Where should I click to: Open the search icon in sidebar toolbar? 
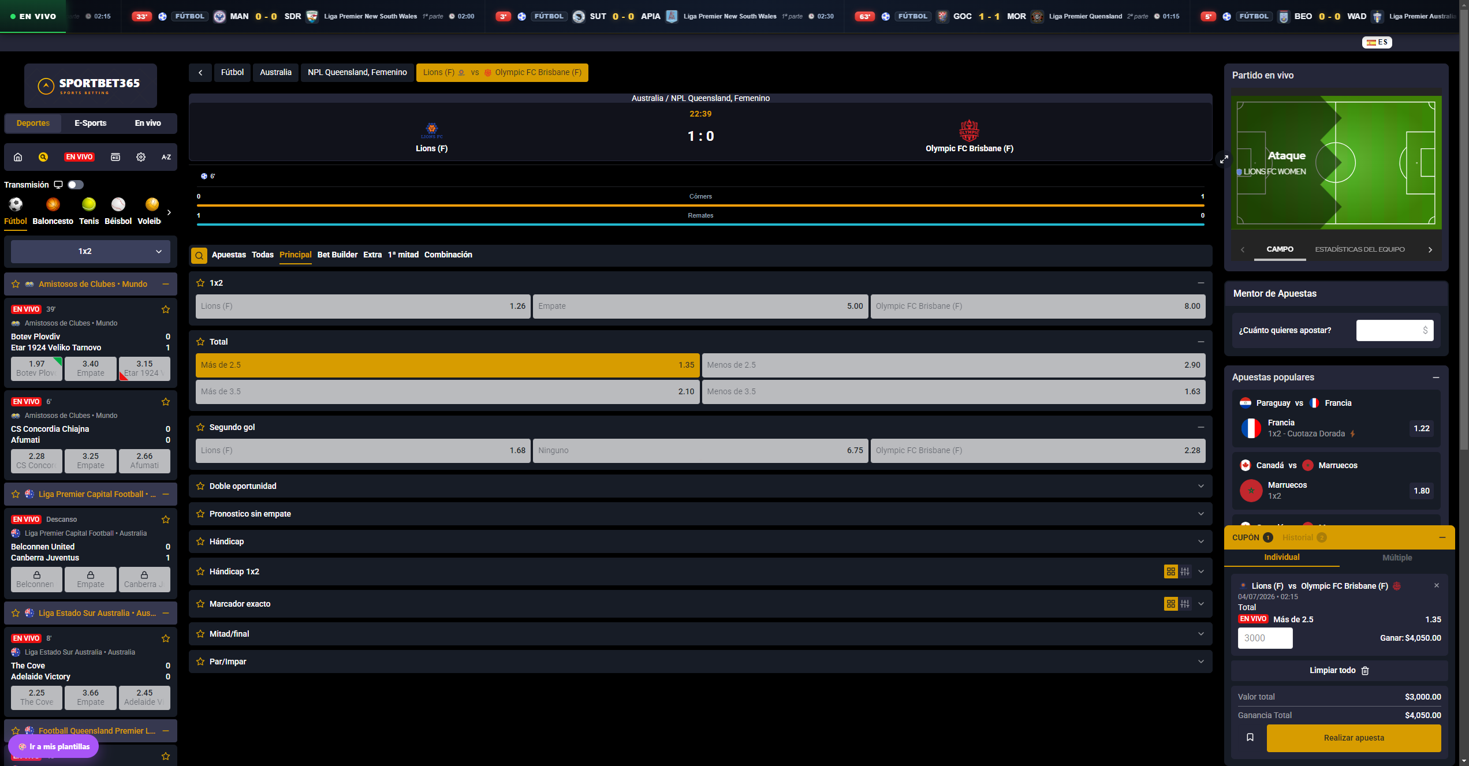pyautogui.click(x=43, y=157)
